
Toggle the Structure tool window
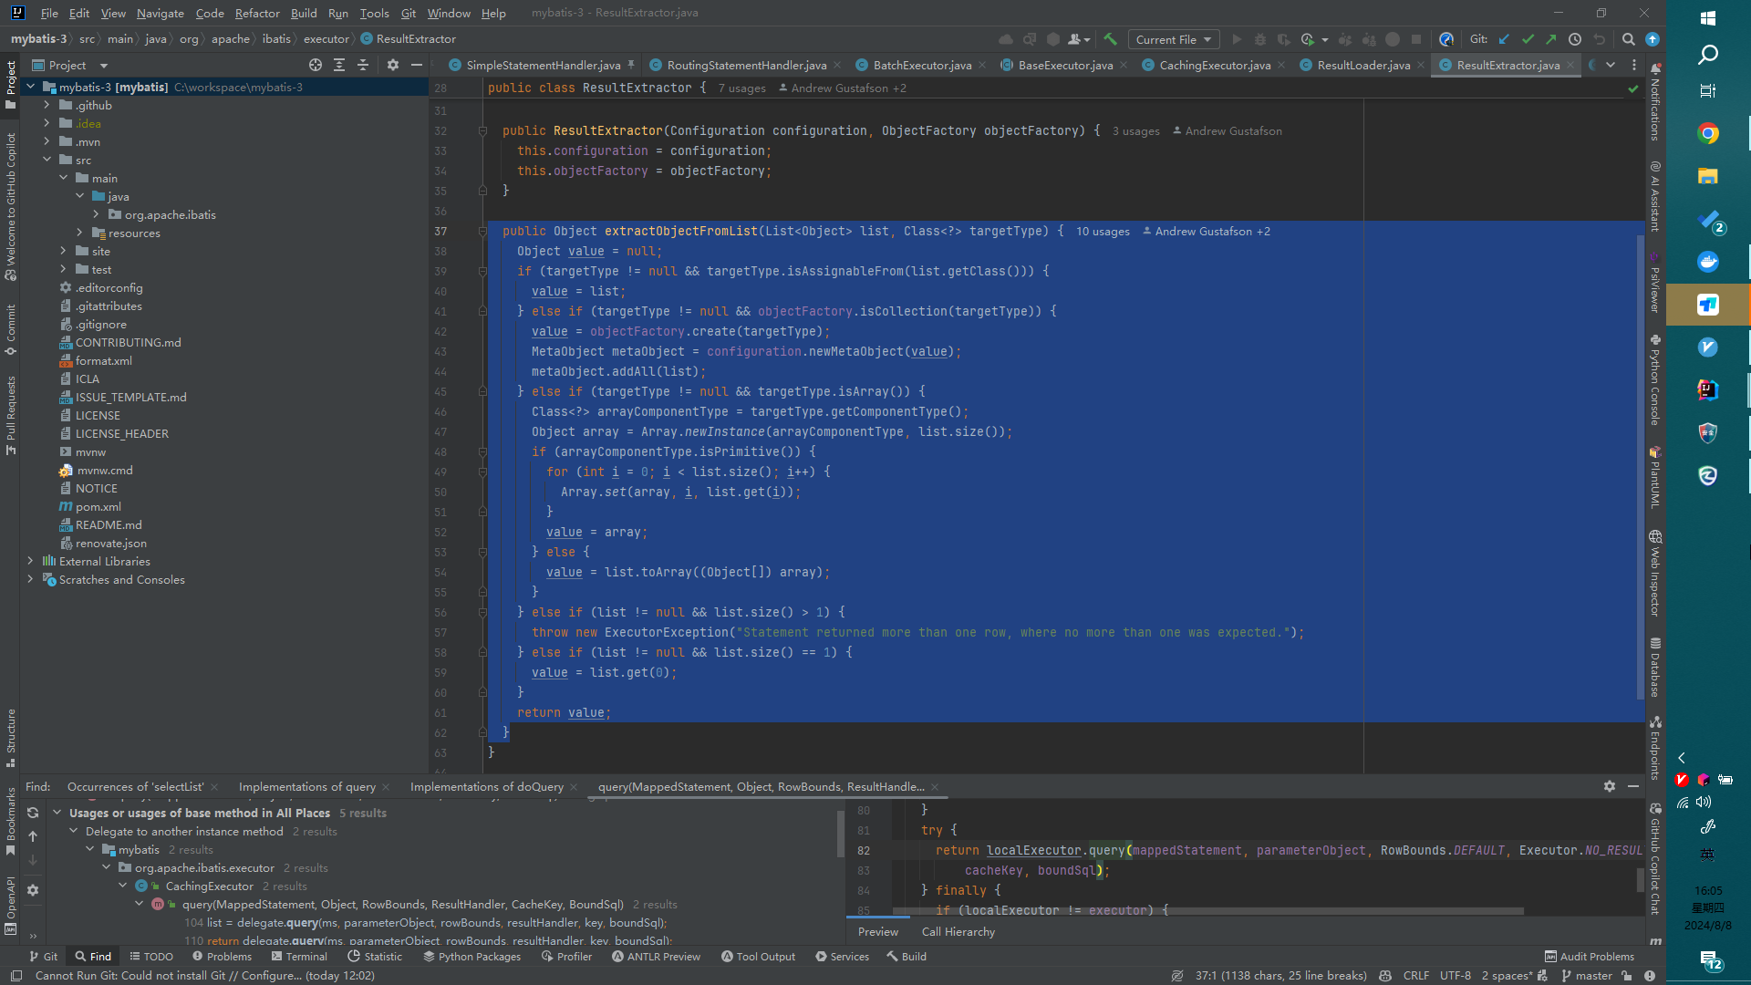tap(11, 738)
